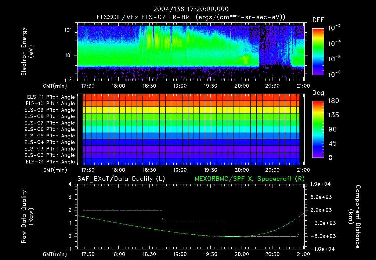This screenshot has width=376, height=260.
Task: Click 19:30 tick under the data quality plot
Action: (210, 254)
